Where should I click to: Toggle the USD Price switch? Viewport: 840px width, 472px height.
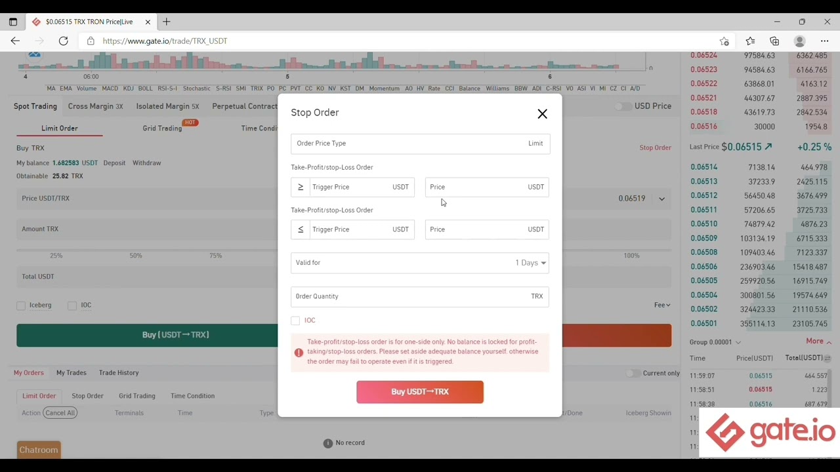[x=623, y=106]
